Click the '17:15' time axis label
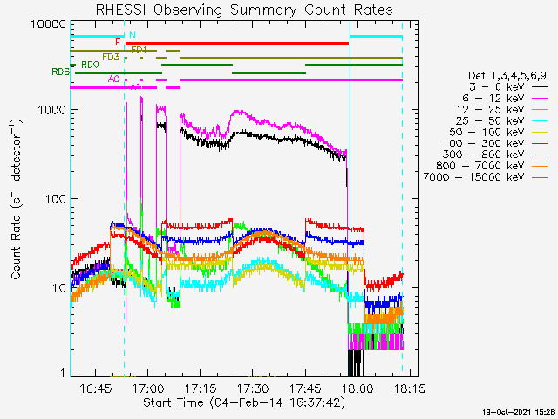Image resolution: width=558 pixels, height=419 pixels. (199, 388)
